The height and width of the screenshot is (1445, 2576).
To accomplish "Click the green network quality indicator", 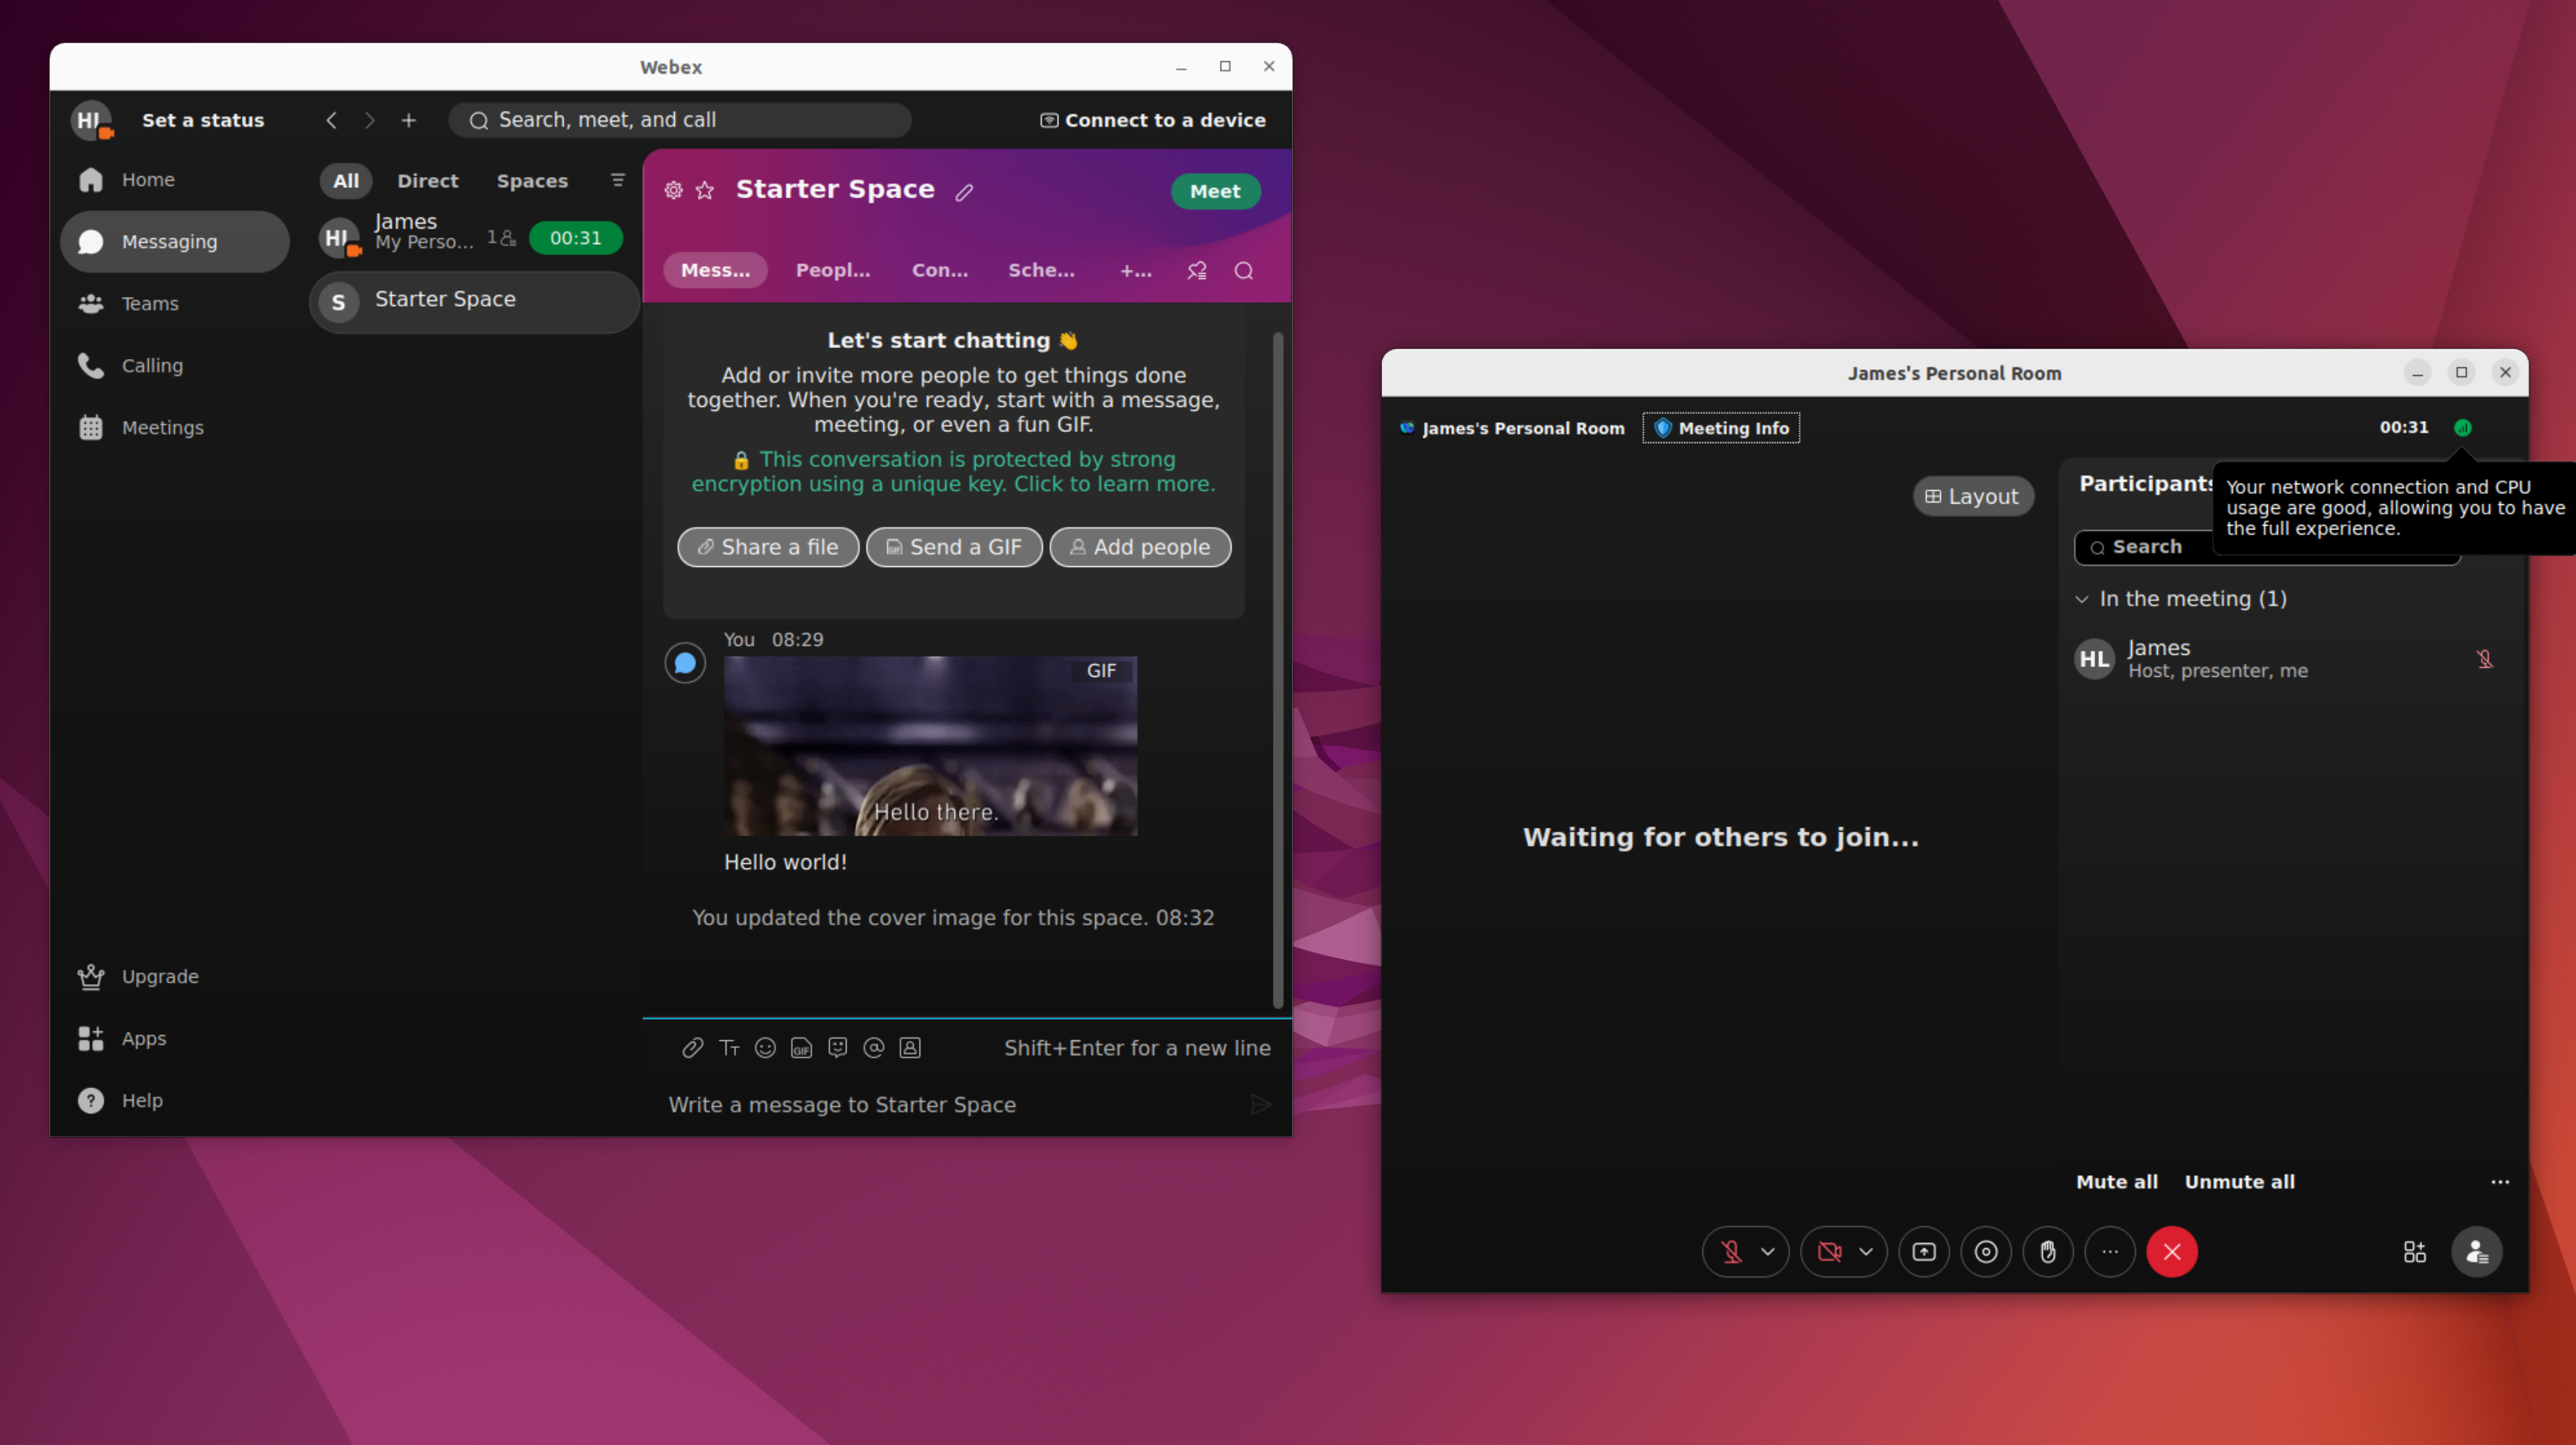I will 2463,428.
